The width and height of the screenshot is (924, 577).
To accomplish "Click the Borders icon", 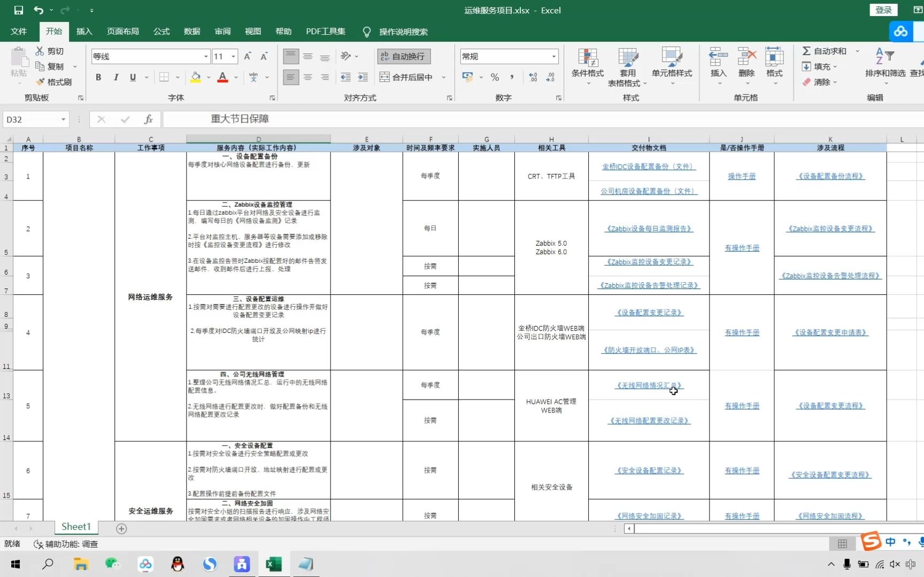I will tap(164, 77).
